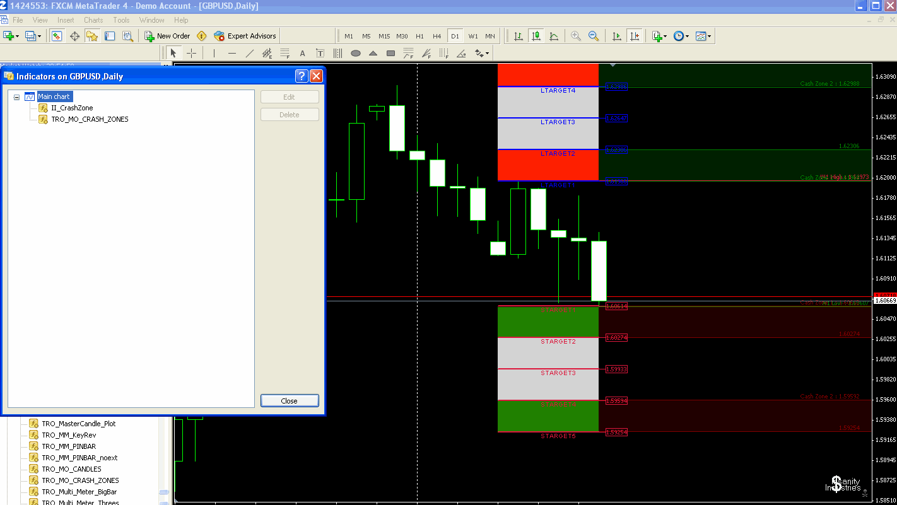Select the equidistant channel tool

click(x=267, y=54)
